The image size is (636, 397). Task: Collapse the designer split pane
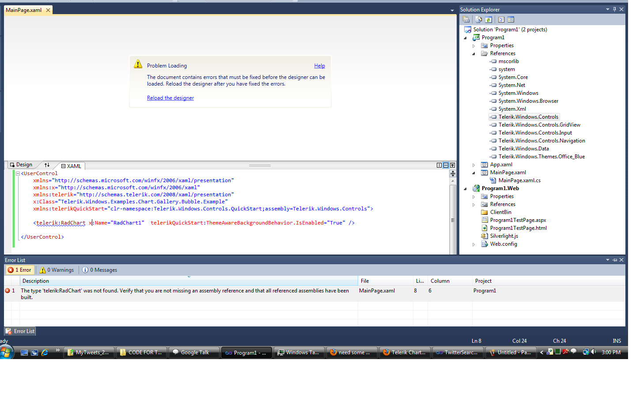tap(452, 165)
